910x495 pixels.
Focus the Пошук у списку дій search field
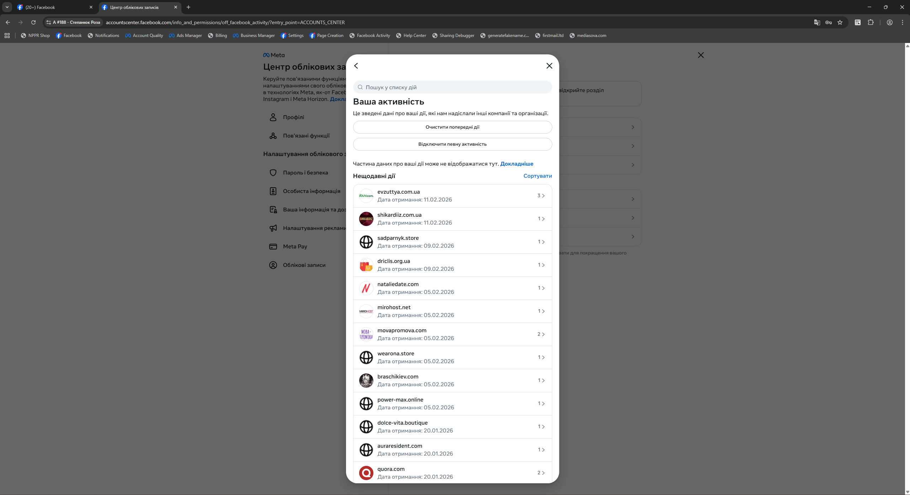point(452,87)
